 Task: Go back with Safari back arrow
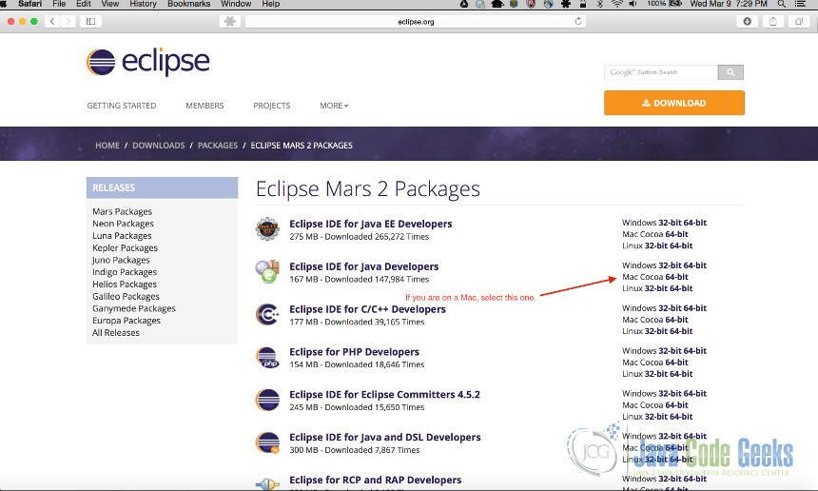[52, 21]
